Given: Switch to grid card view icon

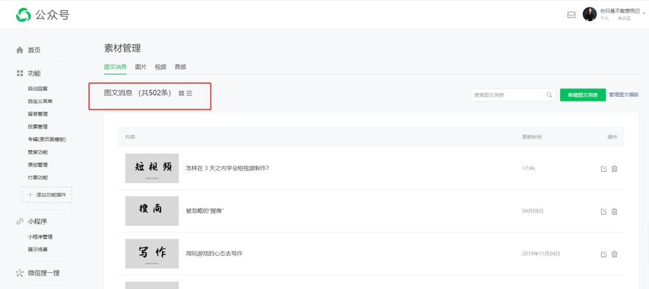Looking at the screenshot, I should point(181,93).
